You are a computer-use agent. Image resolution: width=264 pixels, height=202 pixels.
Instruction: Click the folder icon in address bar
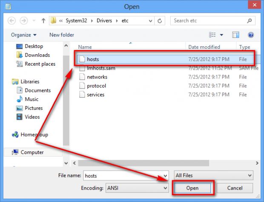[x=54, y=21]
